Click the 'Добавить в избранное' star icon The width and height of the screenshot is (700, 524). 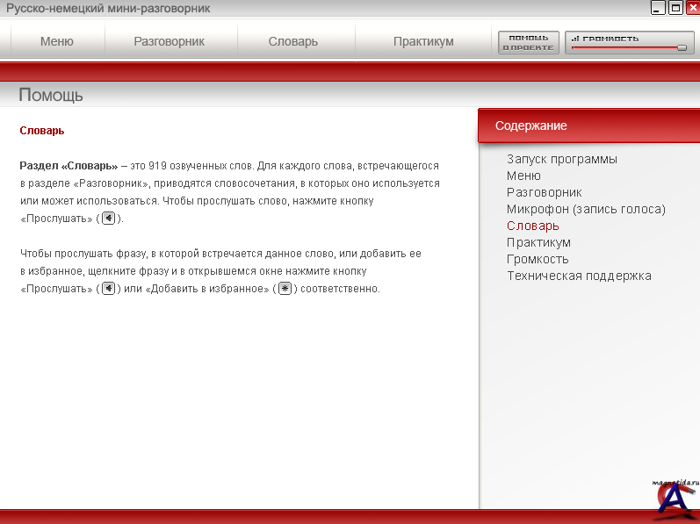coord(284,289)
